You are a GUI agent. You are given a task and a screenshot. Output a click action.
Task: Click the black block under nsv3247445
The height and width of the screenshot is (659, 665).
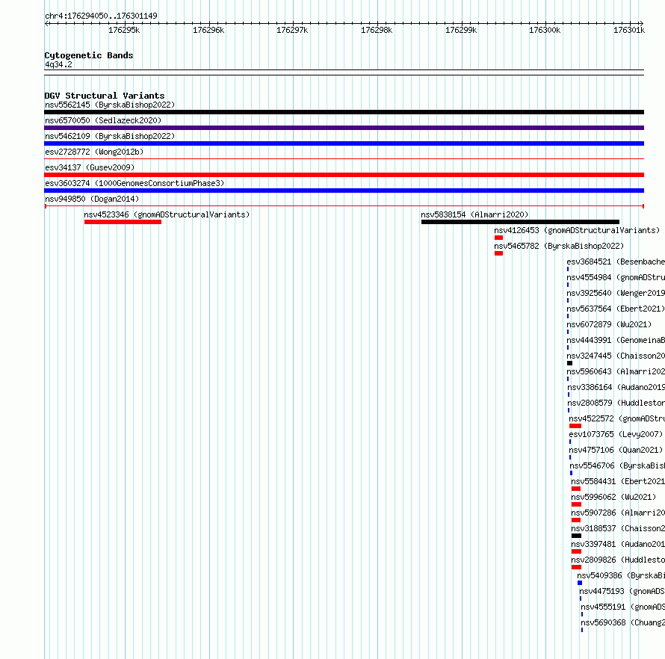[569, 363]
